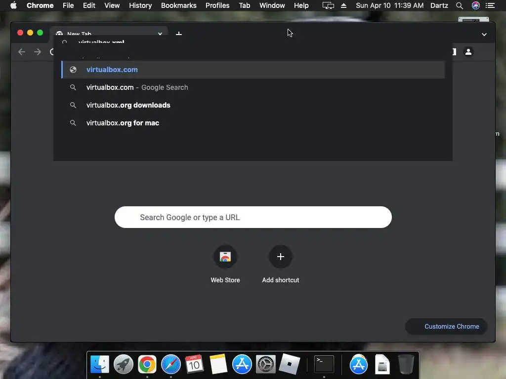Open the Window menu
This screenshot has width=506, height=379.
click(272, 5)
